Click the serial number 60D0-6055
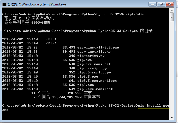The height and width of the screenshot is (123, 178). pos(41,23)
